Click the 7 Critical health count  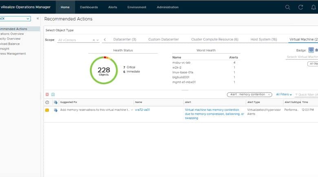pyautogui.click(x=129, y=67)
